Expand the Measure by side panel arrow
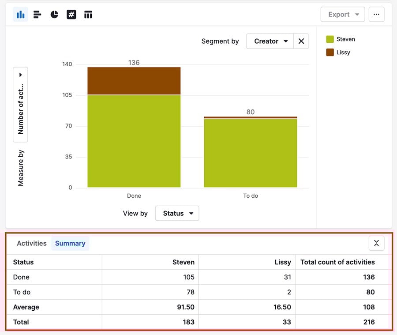The height and width of the screenshot is (335, 397). (20, 75)
